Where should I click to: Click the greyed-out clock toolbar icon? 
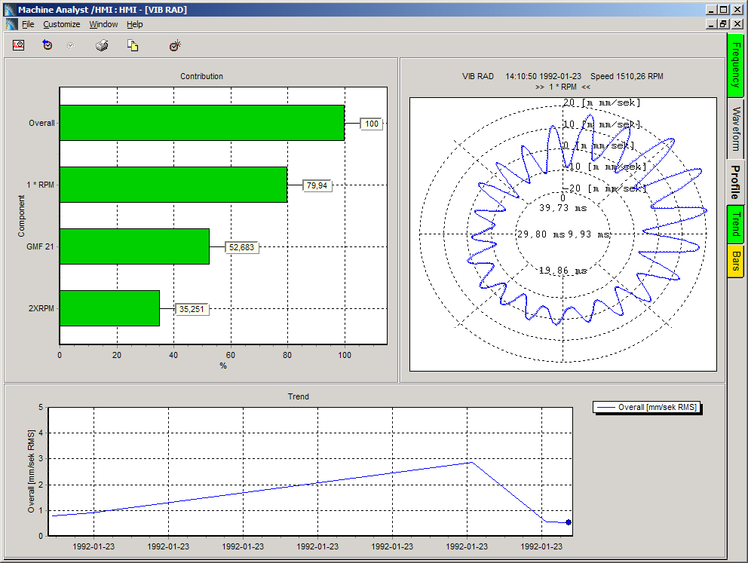[71, 46]
